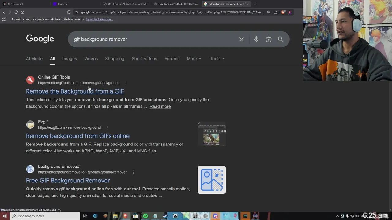Click the onlinegiftools.com URL breadcrumb

[79, 83]
